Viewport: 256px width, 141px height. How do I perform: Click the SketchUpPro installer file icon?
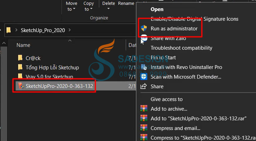21,86
